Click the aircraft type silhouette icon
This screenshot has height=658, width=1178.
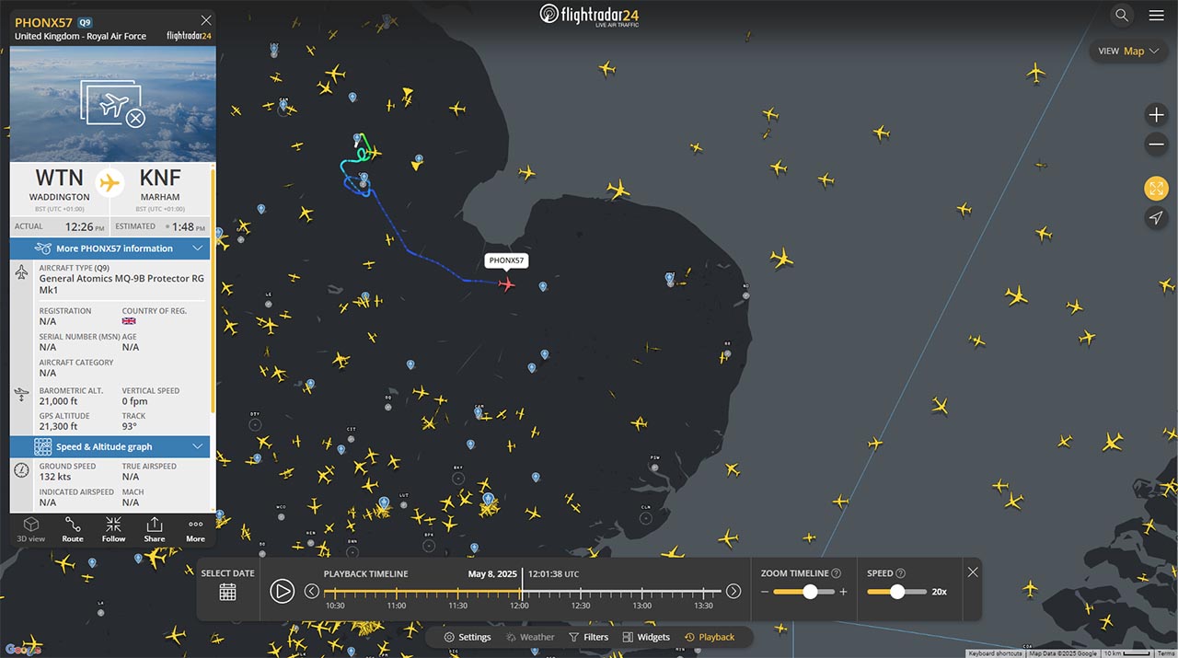[x=22, y=272]
